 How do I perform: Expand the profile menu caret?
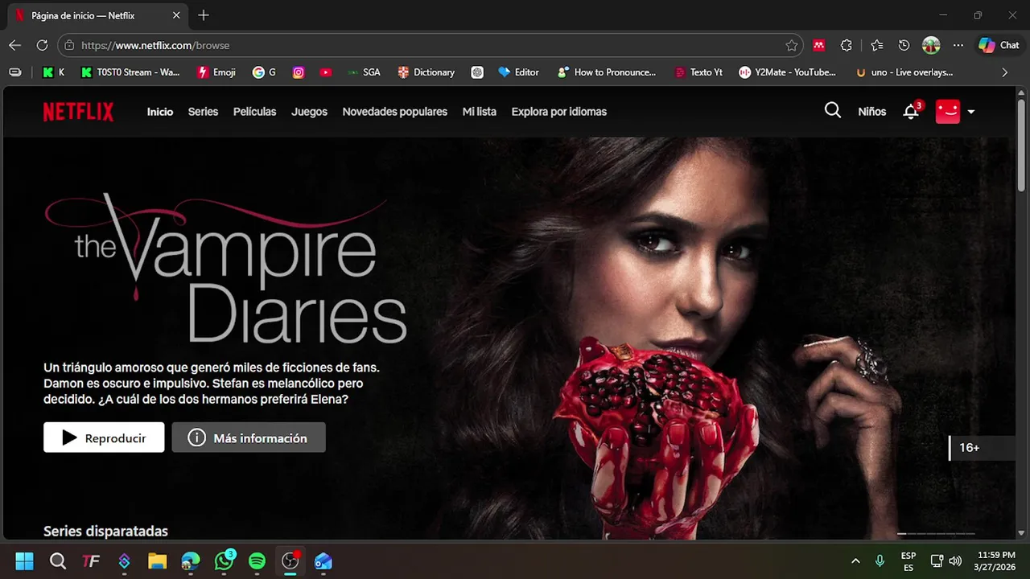[x=971, y=112]
